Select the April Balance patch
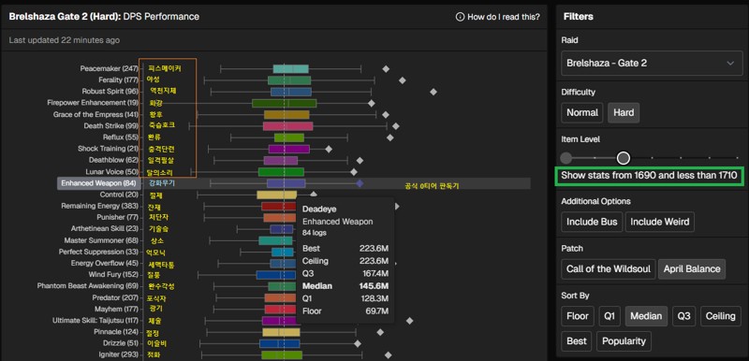Screen dimensions: 749x361 (x=692, y=269)
